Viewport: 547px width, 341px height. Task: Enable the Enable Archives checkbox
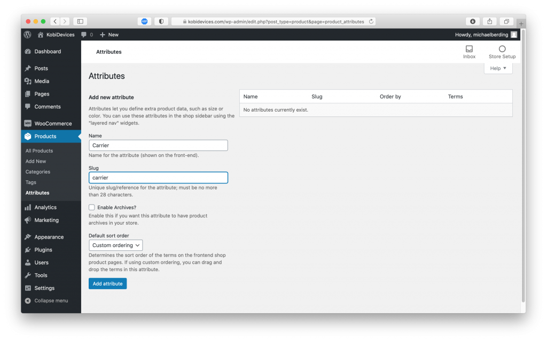tap(92, 208)
